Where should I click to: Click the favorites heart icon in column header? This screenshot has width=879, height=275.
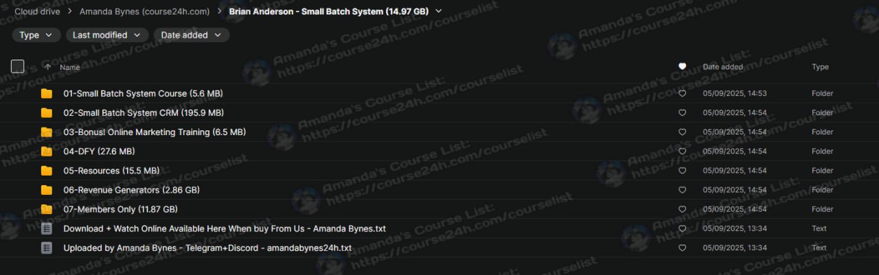(x=682, y=67)
